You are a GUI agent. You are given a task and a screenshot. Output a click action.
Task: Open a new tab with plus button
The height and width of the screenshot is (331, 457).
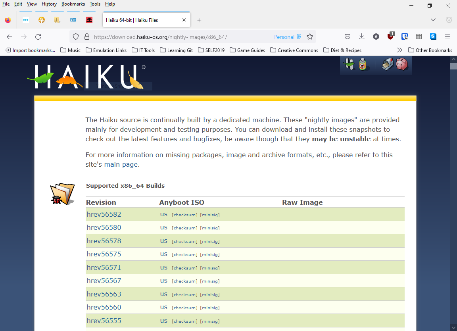199,20
